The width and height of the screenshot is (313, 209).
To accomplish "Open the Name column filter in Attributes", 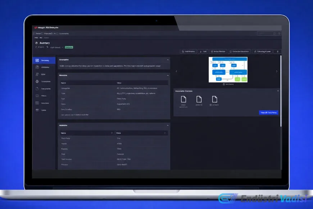I will tap(112, 133).
